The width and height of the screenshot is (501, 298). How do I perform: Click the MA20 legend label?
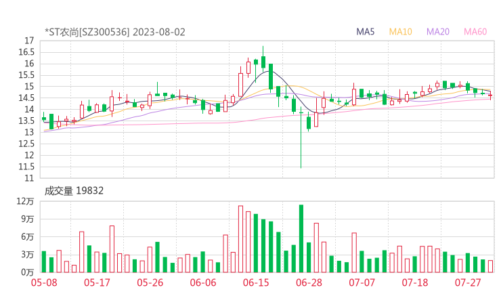pos(438,32)
